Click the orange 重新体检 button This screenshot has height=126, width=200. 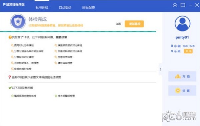(134, 24)
